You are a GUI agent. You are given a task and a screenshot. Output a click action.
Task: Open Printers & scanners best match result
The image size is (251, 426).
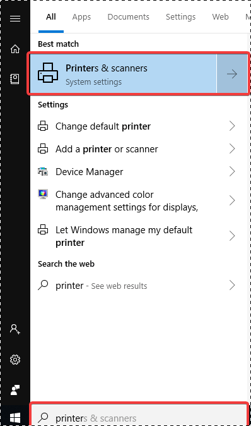[123, 73]
